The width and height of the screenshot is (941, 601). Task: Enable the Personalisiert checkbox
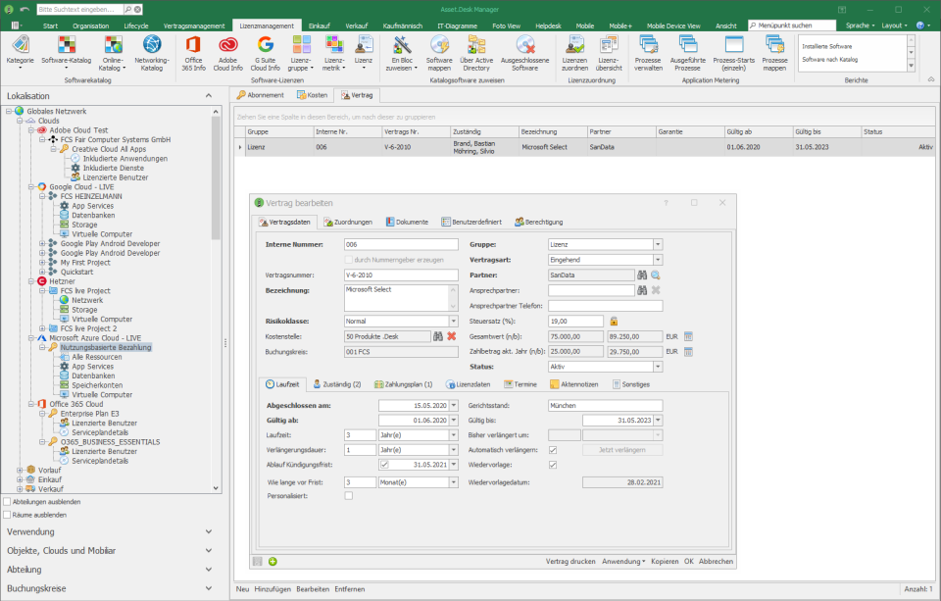tap(348, 496)
